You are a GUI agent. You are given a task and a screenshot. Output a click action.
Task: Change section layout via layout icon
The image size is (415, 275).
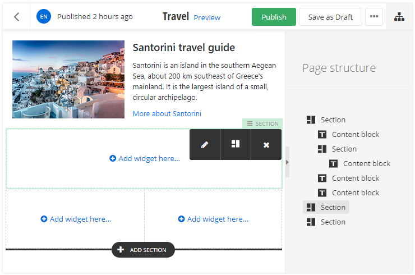point(236,144)
